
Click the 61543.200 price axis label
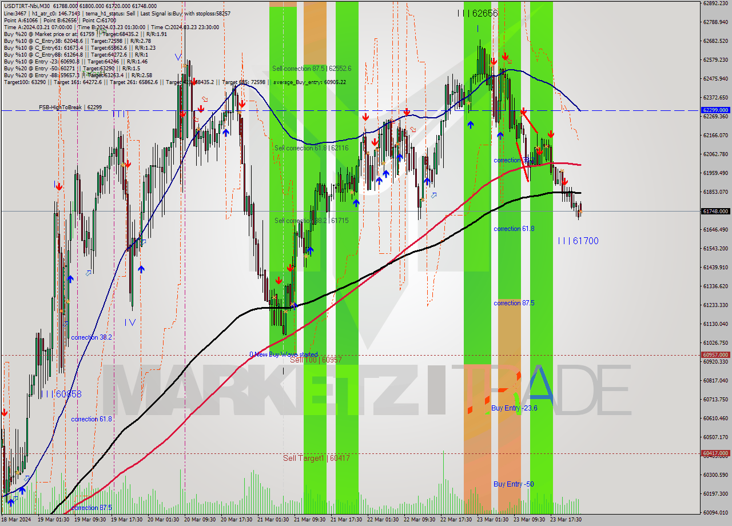[x=715, y=248]
